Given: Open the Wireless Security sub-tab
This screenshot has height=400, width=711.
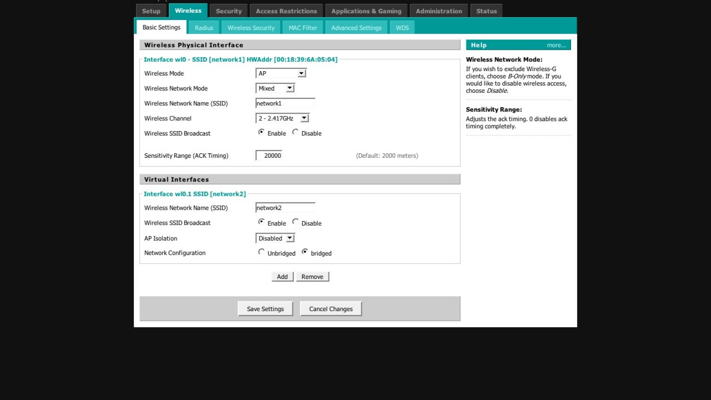Looking at the screenshot, I should point(251,28).
